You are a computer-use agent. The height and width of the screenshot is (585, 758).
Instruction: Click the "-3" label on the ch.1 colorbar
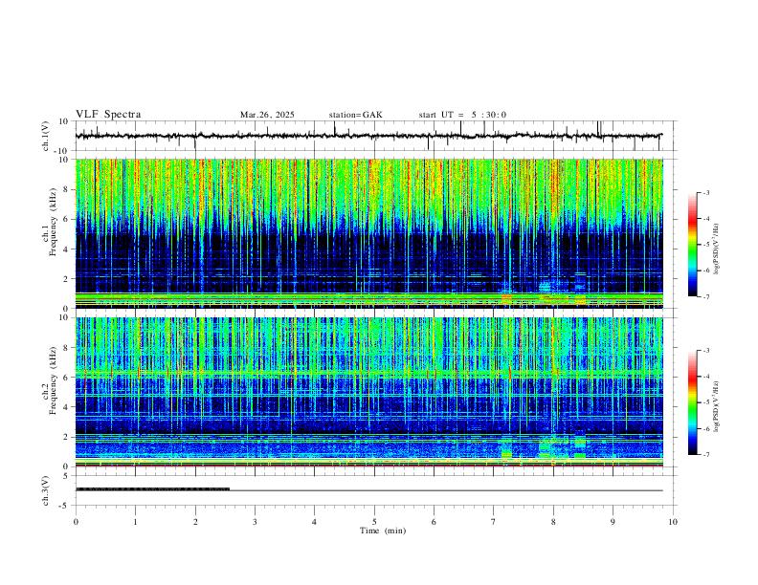pyautogui.click(x=705, y=193)
